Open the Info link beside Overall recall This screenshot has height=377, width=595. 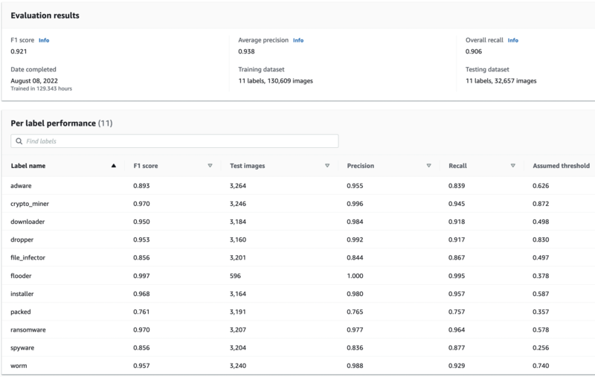(513, 40)
